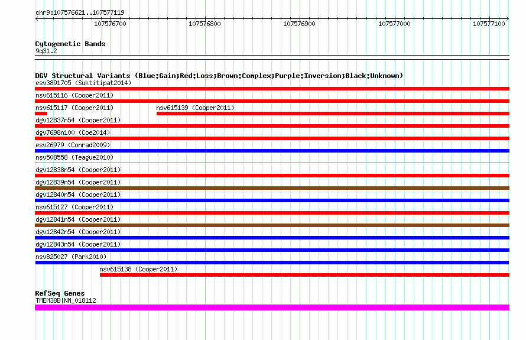Screen dimensions: 526x340
Task: Click the left arrow of the ruler
Action: 37,18
